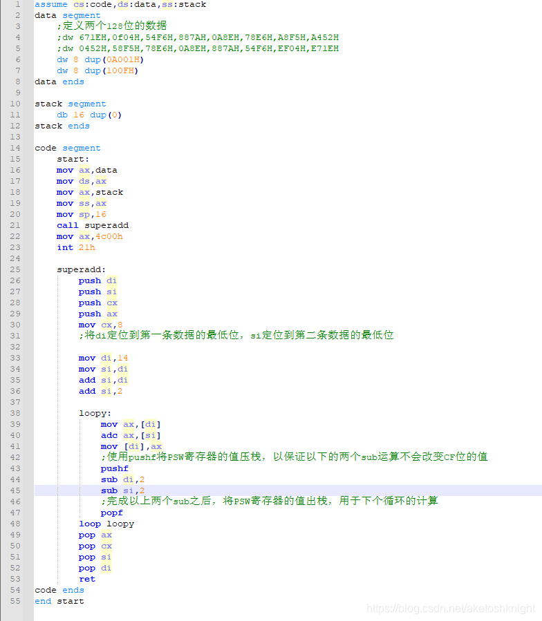Click the 'start:' label
542x621 pixels.
(73, 159)
